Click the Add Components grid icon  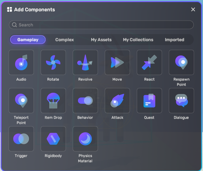(x=10, y=10)
